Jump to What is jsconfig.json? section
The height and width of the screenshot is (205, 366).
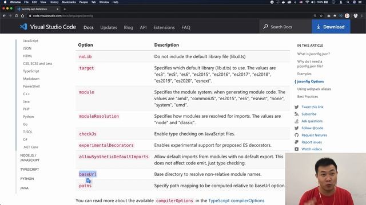pyautogui.click(x=313, y=54)
